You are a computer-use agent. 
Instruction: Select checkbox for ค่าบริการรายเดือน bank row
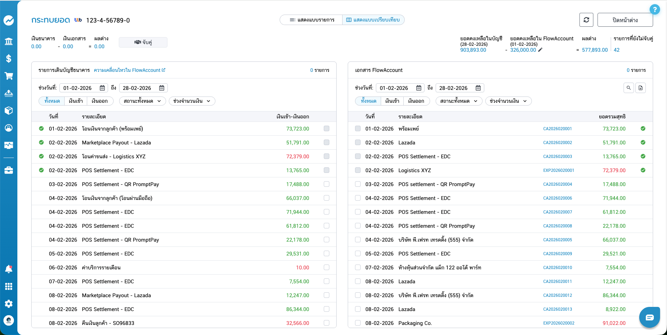click(x=326, y=267)
